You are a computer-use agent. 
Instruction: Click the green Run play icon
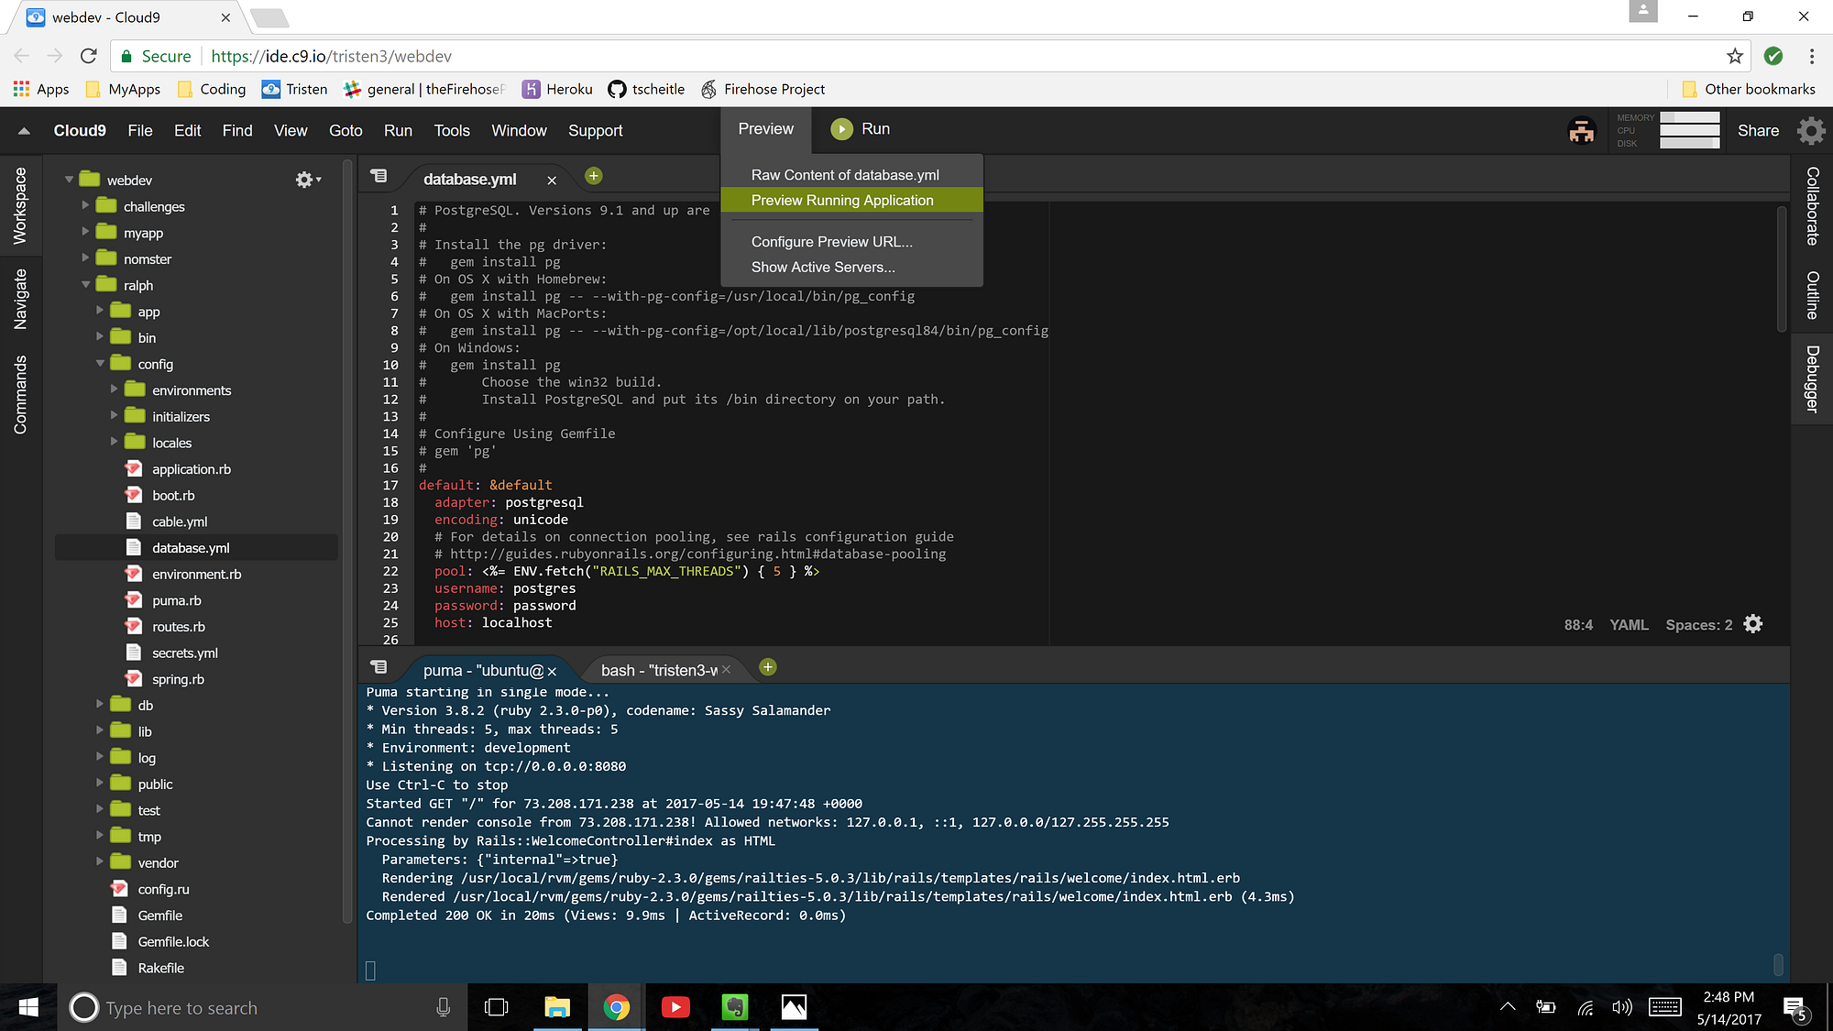pyautogui.click(x=840, y=129)
